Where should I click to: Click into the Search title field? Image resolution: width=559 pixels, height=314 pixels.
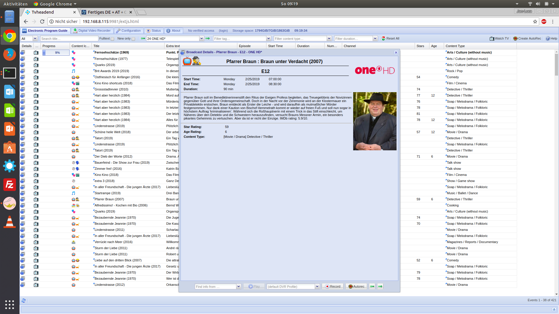tap(69, 38)
